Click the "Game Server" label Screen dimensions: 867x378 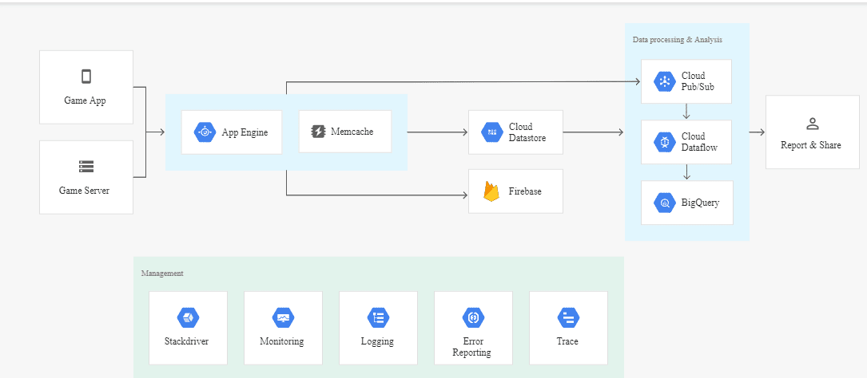click(x=84, y=191)
